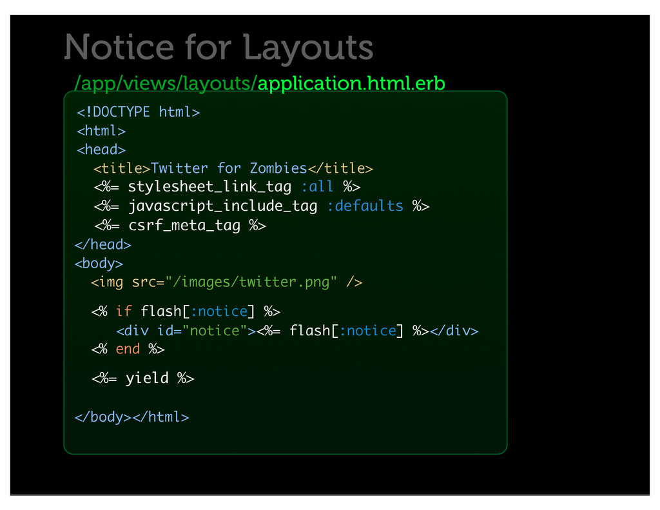The height and width of the screenshot is (510, 660).
Task: Click the 'if flash[:notice]' line
Action: tap(186, 311)
